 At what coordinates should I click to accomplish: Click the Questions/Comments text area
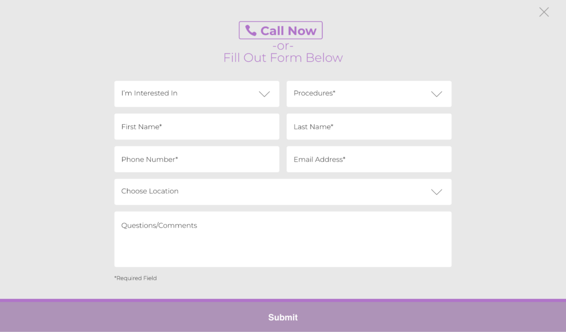282,243
